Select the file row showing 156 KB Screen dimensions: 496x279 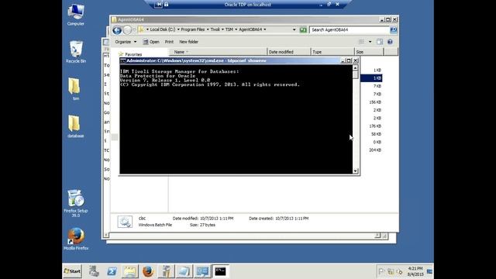click(371, 102)
